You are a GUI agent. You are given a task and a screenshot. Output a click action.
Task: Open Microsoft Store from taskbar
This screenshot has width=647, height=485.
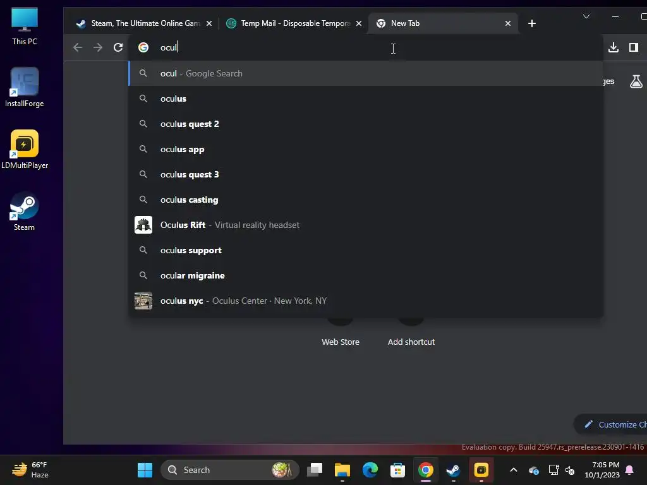coord(397,470)
